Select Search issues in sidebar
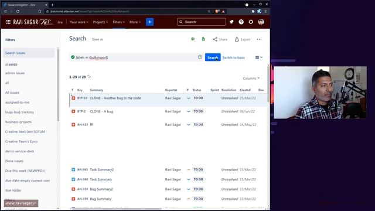Viewport: 375px width, 211px height. tap(29, 53)
